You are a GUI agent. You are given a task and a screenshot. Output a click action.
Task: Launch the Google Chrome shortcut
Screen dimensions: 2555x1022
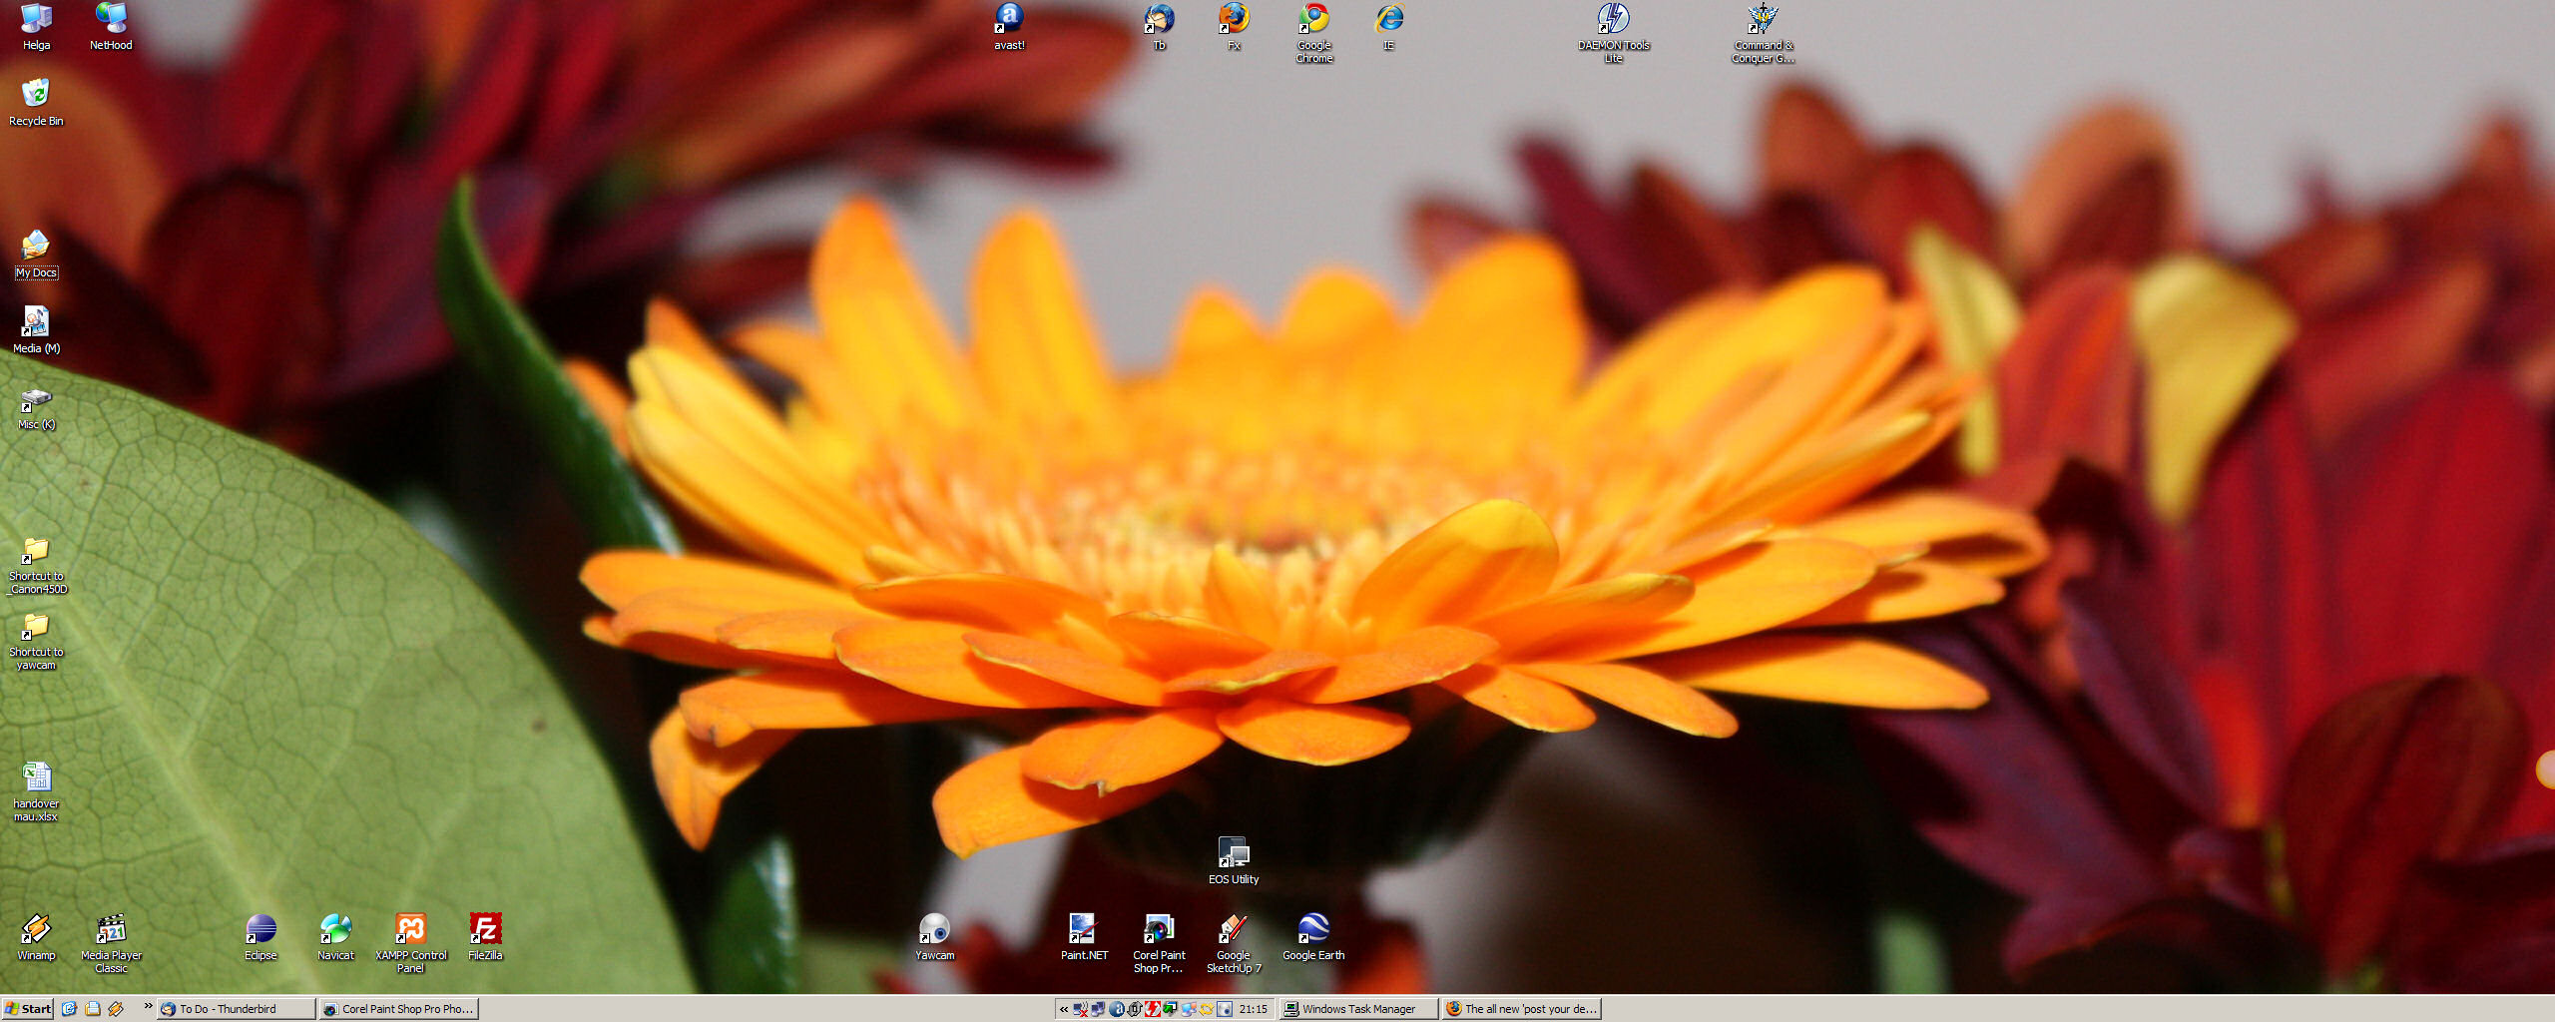click(1313, 32)
